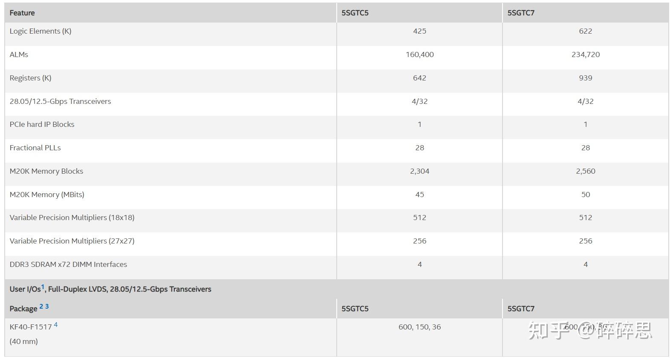Click the Registers (K) row label
The image size is (670, 358).
(30, 78)
